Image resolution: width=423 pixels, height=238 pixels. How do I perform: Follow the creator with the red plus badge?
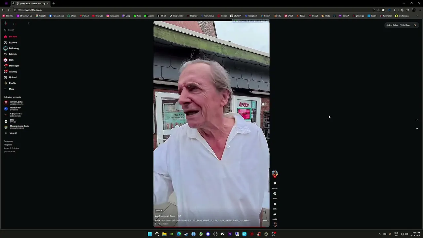click(x=275, y=177)
